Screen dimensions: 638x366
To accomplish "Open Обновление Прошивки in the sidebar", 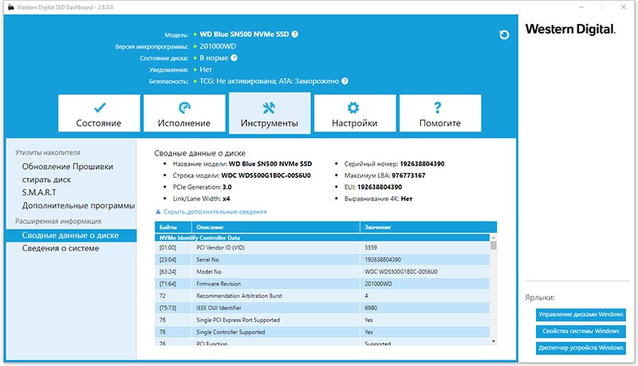I will 68,167.
